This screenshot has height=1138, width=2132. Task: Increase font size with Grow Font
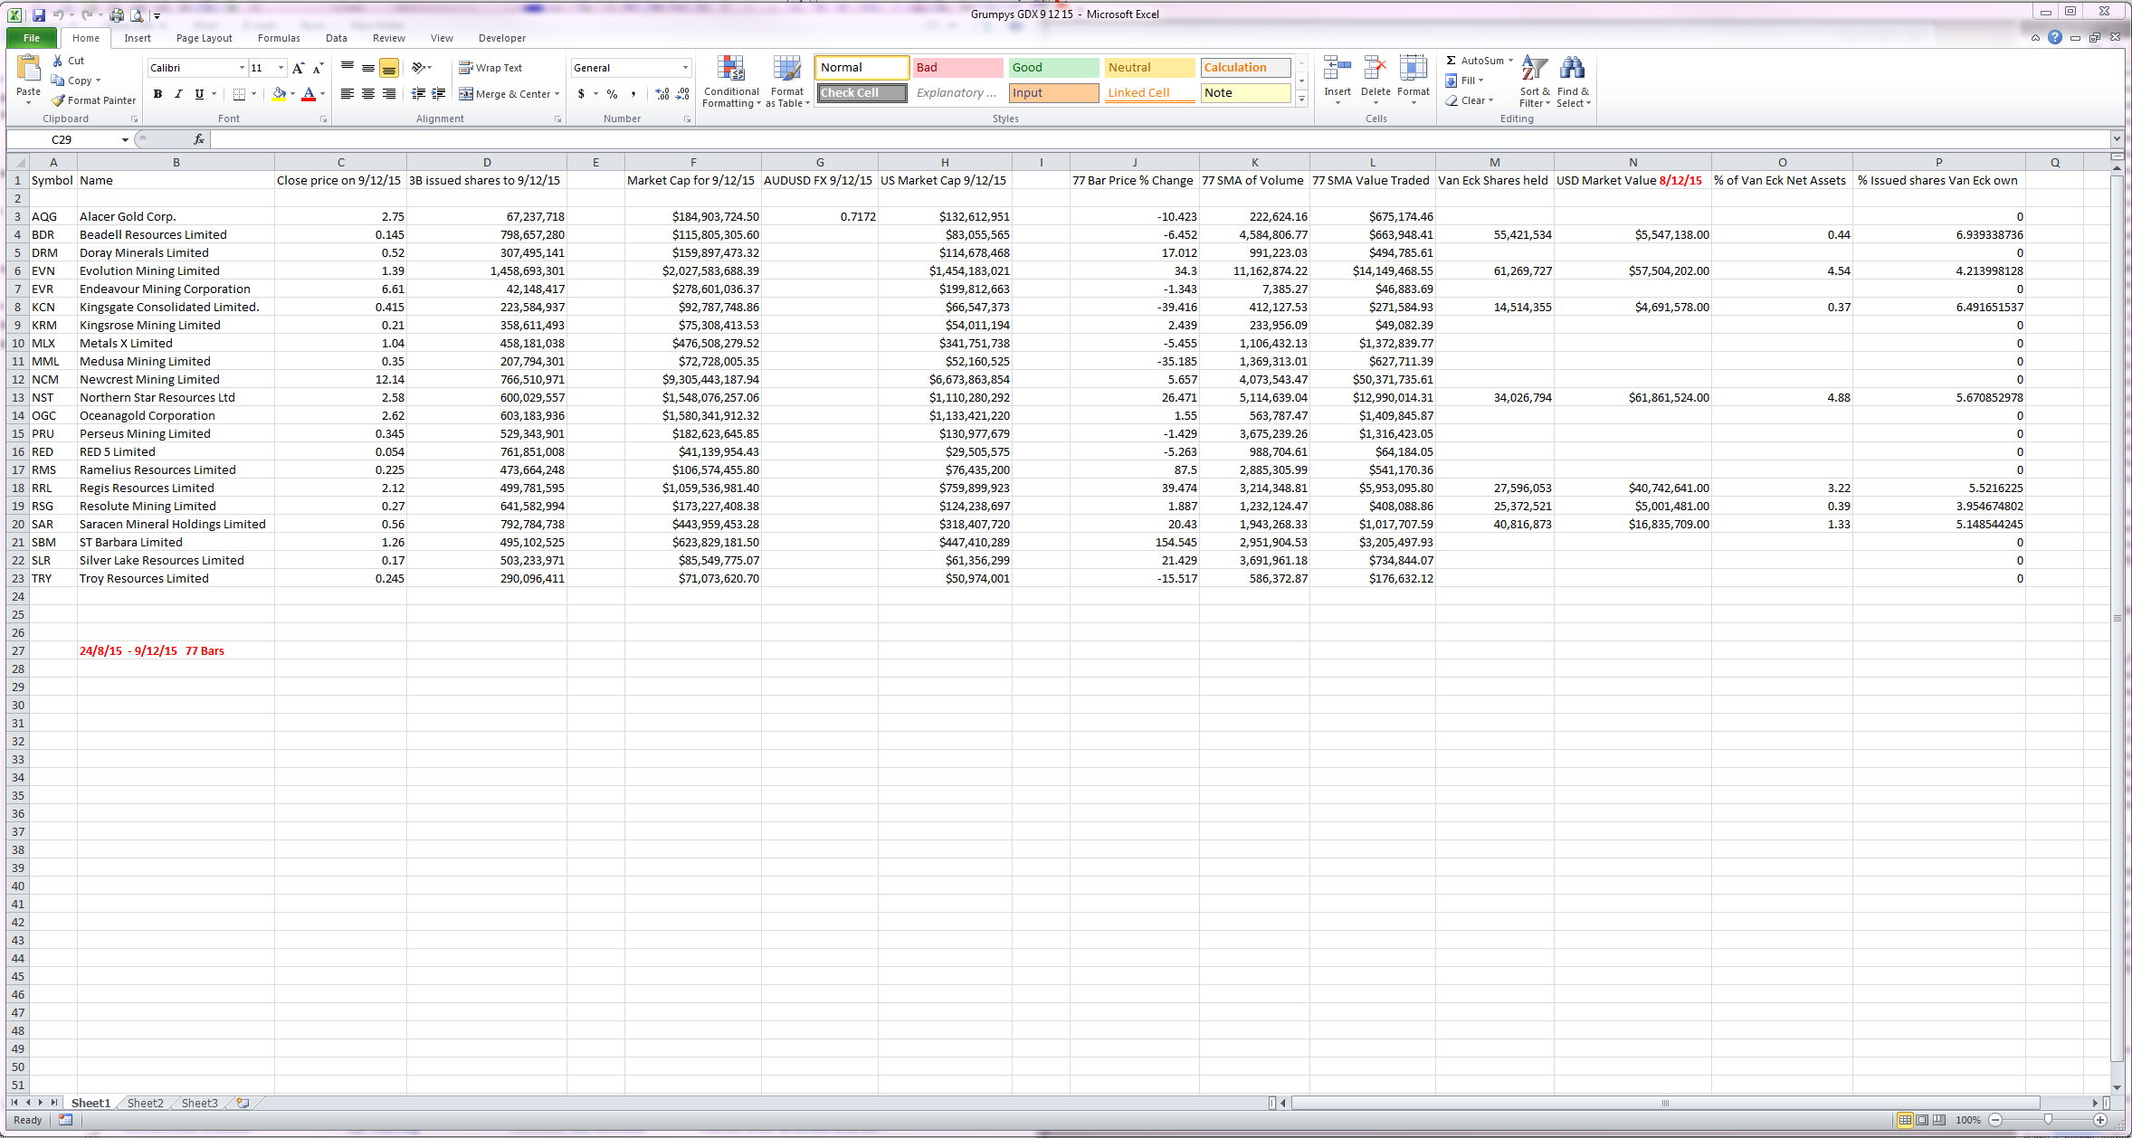299,68
